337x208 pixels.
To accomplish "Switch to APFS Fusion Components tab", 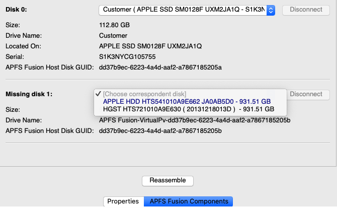I will (x=189, y=201).
